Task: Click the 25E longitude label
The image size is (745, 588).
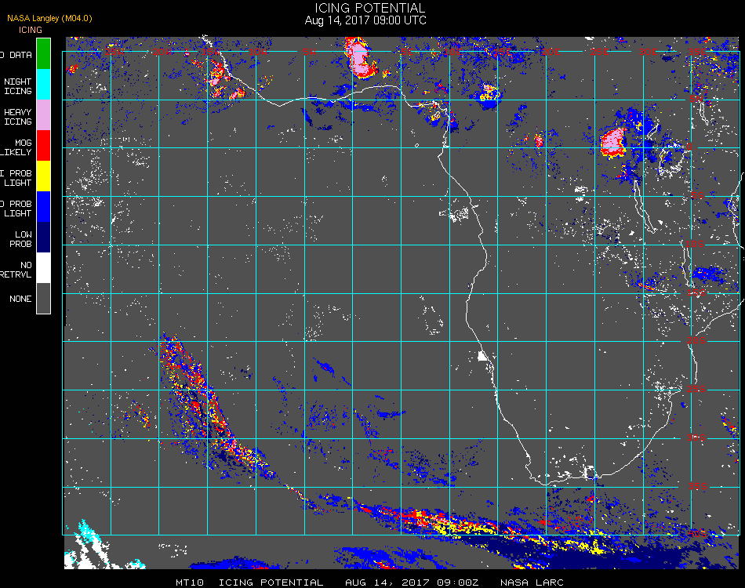Action: click(x=599, y=51)
